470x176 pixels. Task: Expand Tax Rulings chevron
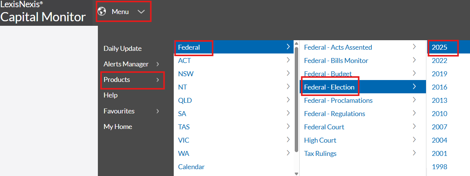coord(415,153)
